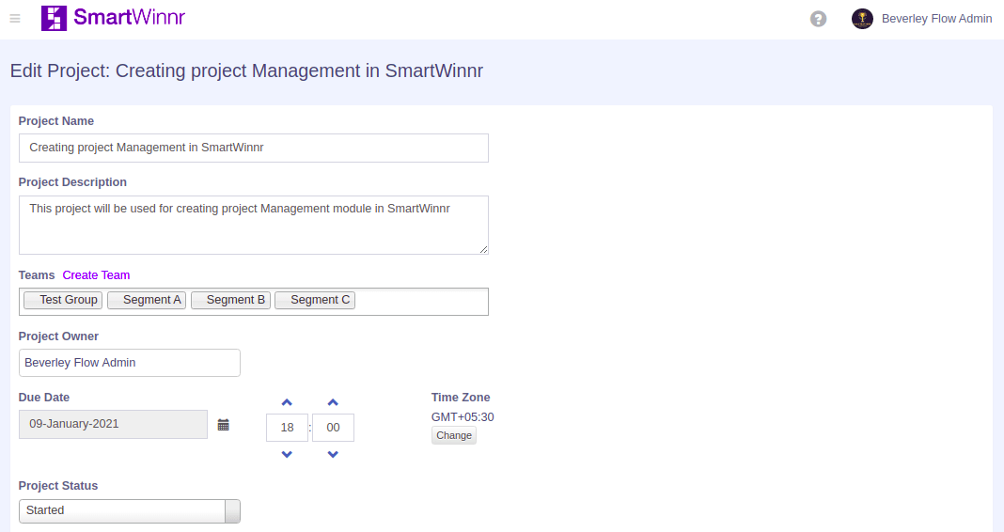The image size is (1004, 532).
Task: Select the Segment B team tag
Action: coord(230,300)
